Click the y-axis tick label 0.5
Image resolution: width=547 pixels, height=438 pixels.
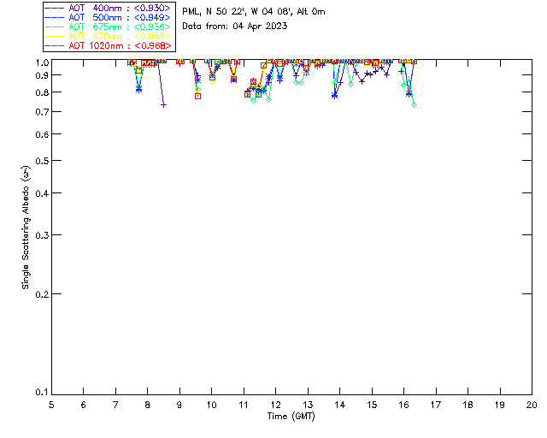[x=39, y=161]
